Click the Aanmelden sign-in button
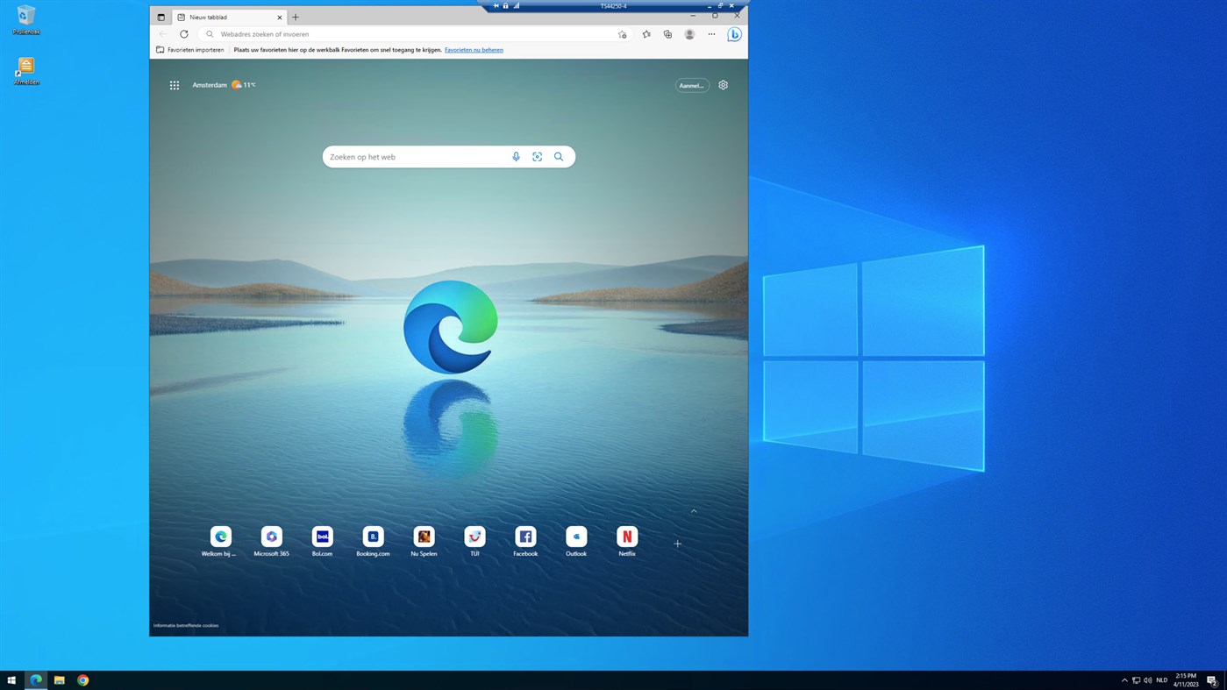The width and height of the screenshot is (1227, 690). pyautogui.click(x=692, y=85)
